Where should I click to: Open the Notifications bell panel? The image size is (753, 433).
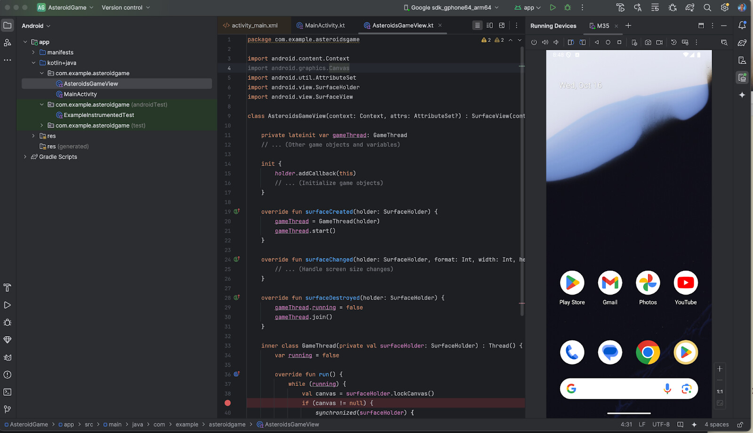(x=742, y=25)
